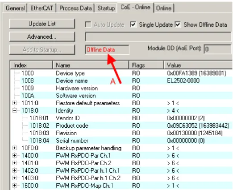The width and height of the screenshot is (233, 190).
Task: Click the Update List button
Action: pos(42,24)
